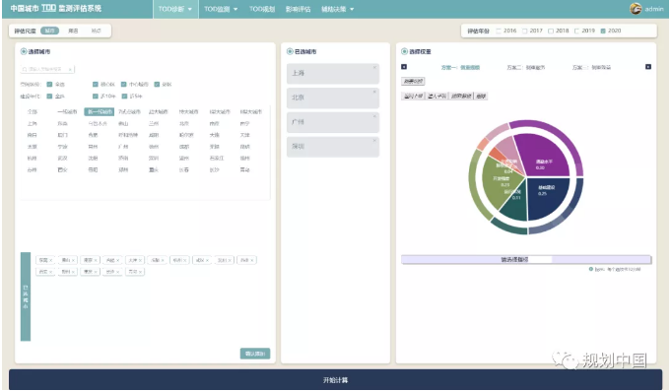Click the search icon in the city search box

click(25, 69)
